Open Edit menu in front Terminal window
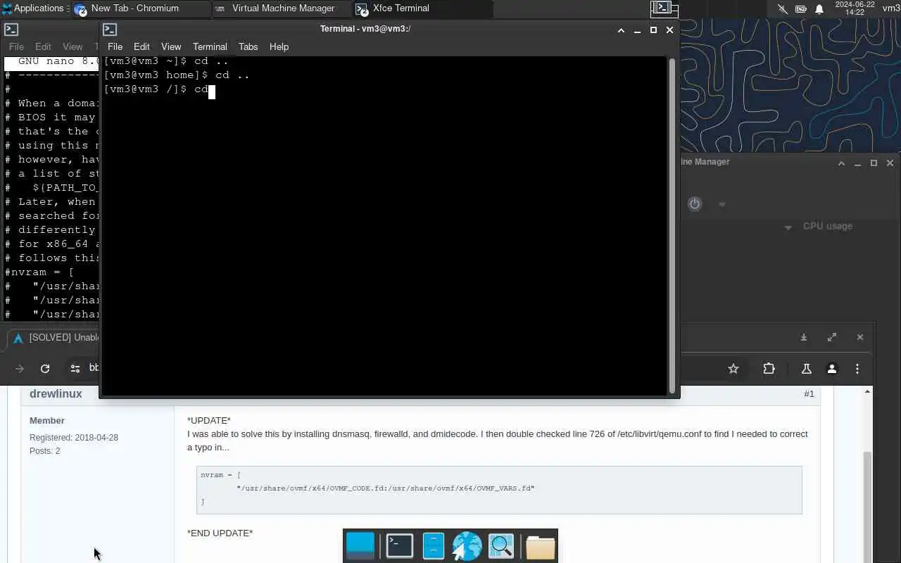Screen dimensions: 901x563 tap(141, 46)
